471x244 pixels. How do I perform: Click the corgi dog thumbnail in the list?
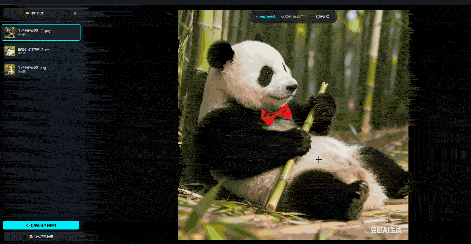tap(10, 69)
